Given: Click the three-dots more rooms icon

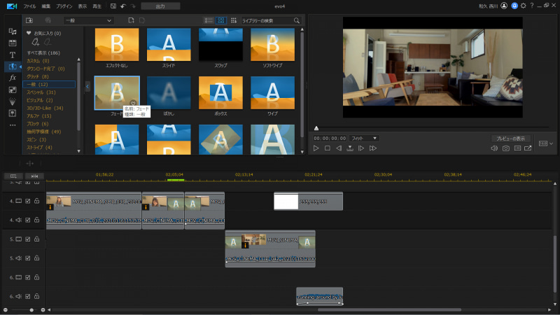Looking at the screenshot, I should [x=13, y=125].
